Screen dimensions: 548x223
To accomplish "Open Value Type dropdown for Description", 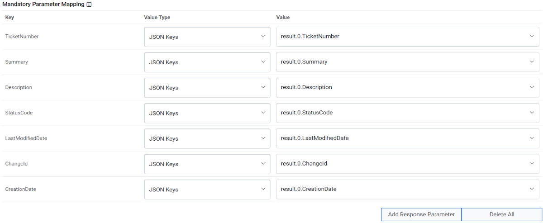I will coord(207,87).
